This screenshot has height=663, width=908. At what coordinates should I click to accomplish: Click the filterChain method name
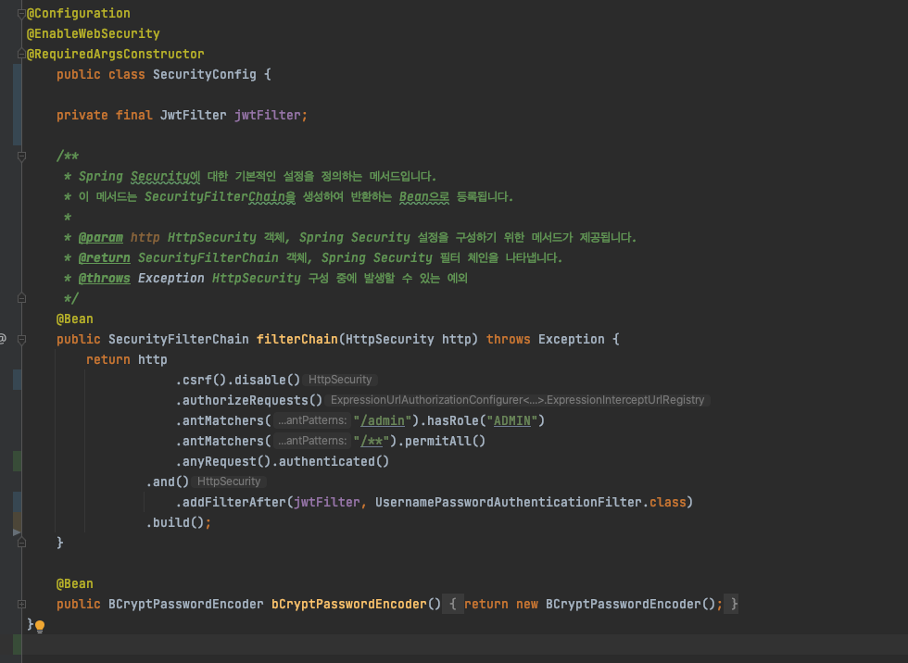click(x=297, y=339)
